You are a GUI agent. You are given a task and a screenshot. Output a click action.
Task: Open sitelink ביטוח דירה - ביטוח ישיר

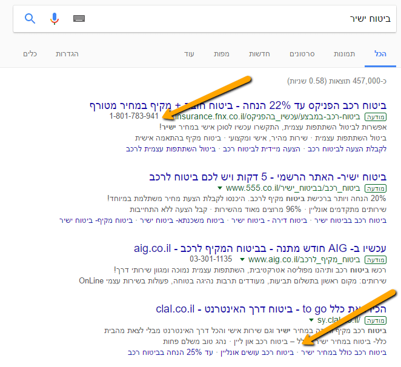270,220
